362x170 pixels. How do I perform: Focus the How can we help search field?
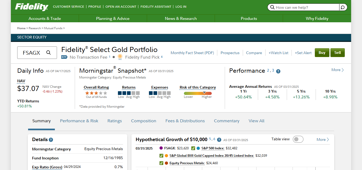coord(307,7)
